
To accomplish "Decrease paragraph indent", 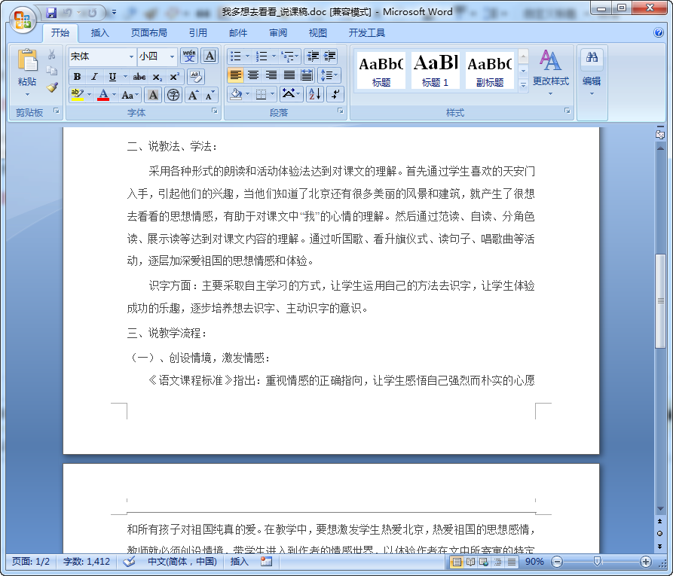I will pos(313,56).
